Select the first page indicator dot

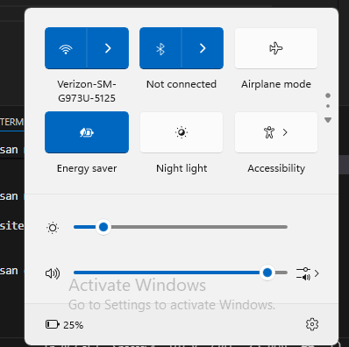[x=328, y=96]
